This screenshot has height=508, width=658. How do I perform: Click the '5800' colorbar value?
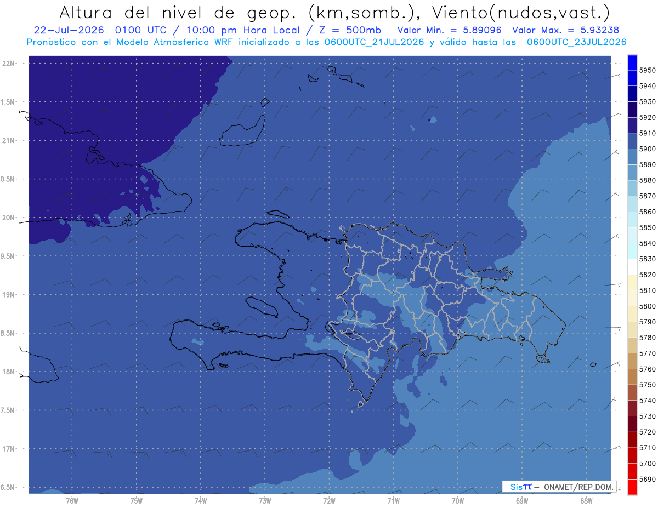click(x=647, y=306)
